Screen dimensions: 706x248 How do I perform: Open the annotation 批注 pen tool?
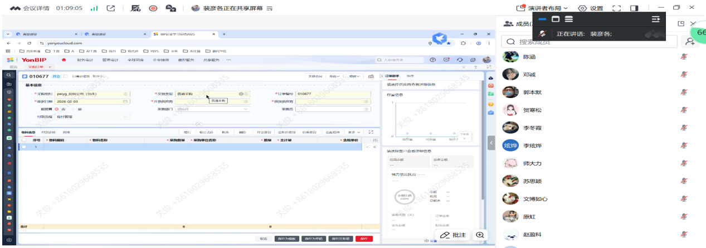point(453,235)
